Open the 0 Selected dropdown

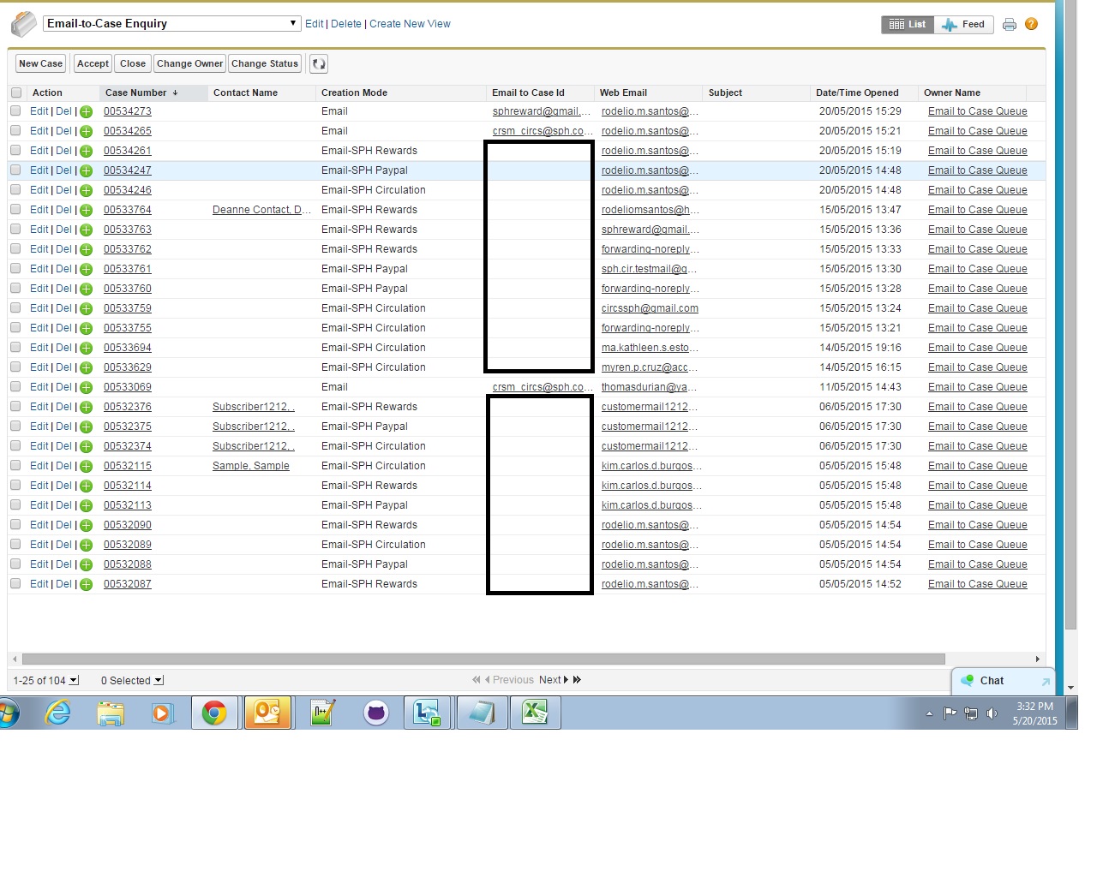coord(159,681)
